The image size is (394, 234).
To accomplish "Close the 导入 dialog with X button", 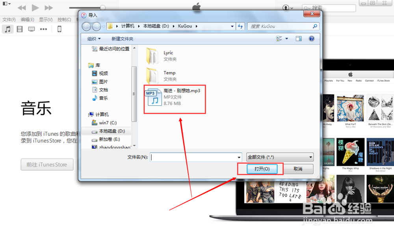I will (x=312, y=14).
